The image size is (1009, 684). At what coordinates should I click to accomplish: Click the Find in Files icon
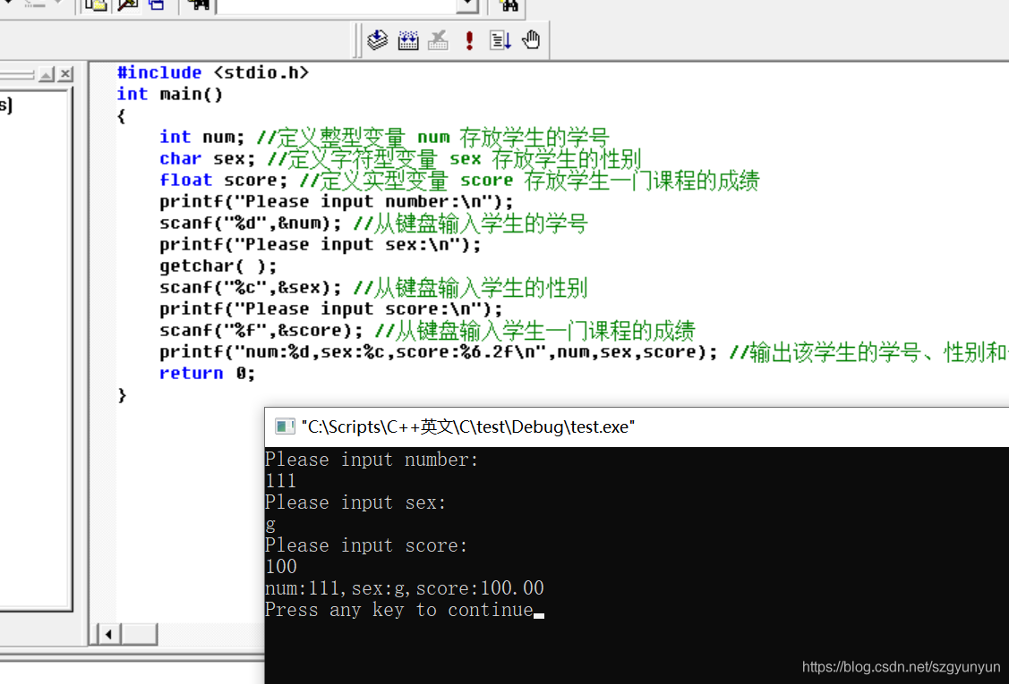point(199,5)
